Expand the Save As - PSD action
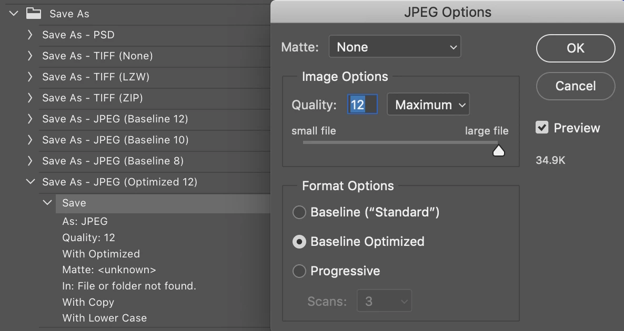Image resolution: width=624 pixels, height=331 pixels. pos(31,35)
